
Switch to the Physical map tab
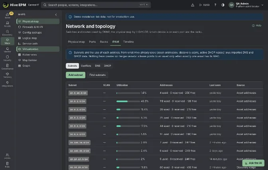pyautogui.click(x=76, y=42)
